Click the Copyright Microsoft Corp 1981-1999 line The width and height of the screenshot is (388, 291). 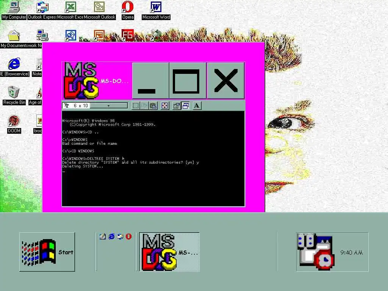(113, 124)
